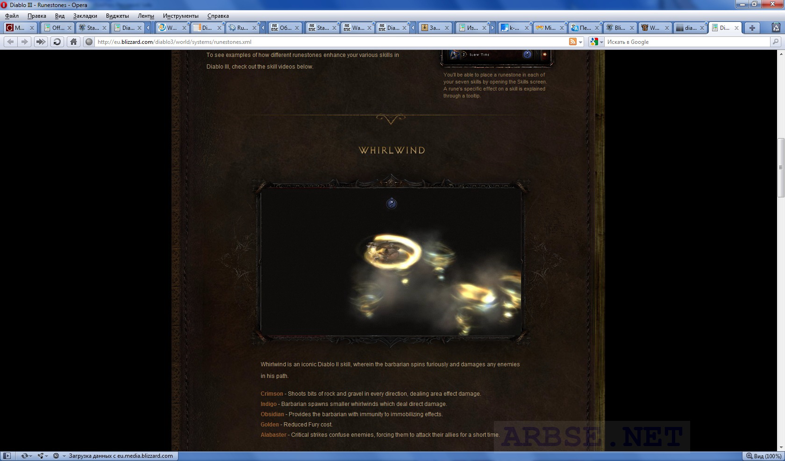Open the Виджеты menu
785x461 pixels.
pos(117,16)
